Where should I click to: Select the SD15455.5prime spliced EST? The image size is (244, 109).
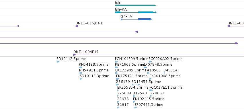point(136,85)
